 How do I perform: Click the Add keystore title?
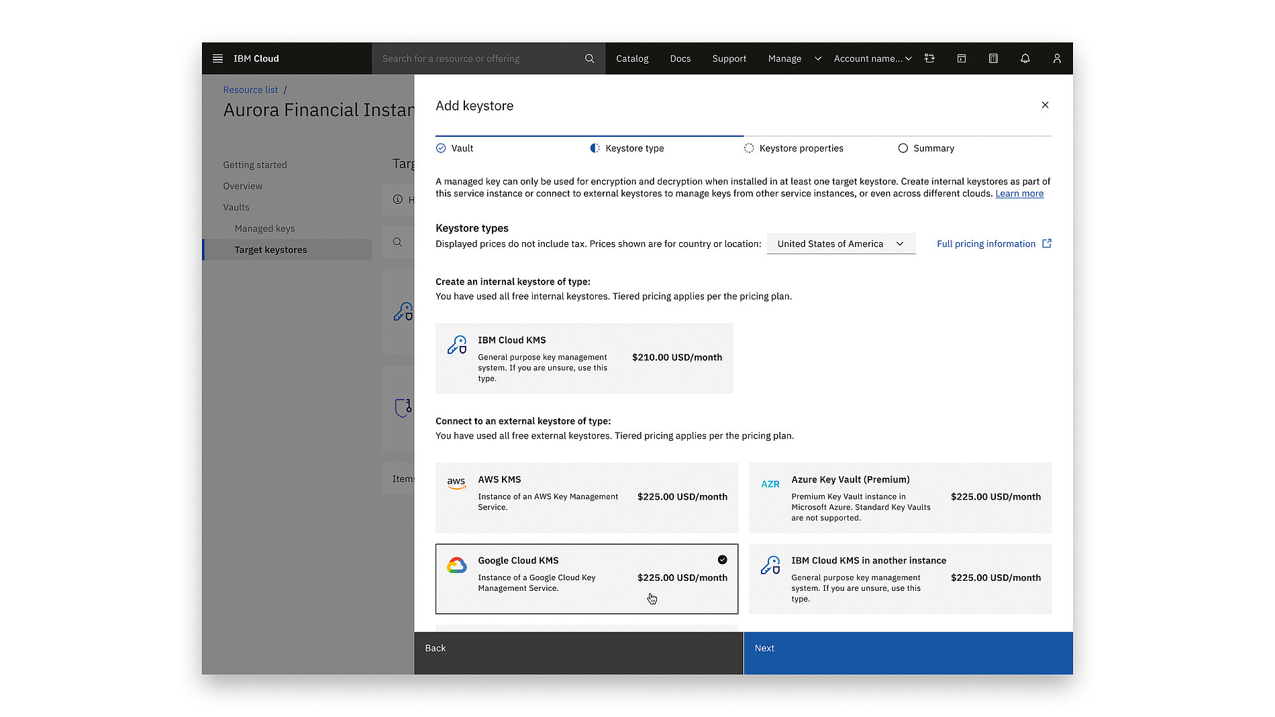tap(474, 106)
